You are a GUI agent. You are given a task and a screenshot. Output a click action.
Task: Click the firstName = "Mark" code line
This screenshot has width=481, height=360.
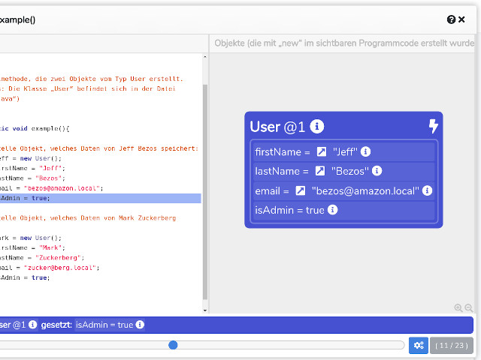point(32,247)
